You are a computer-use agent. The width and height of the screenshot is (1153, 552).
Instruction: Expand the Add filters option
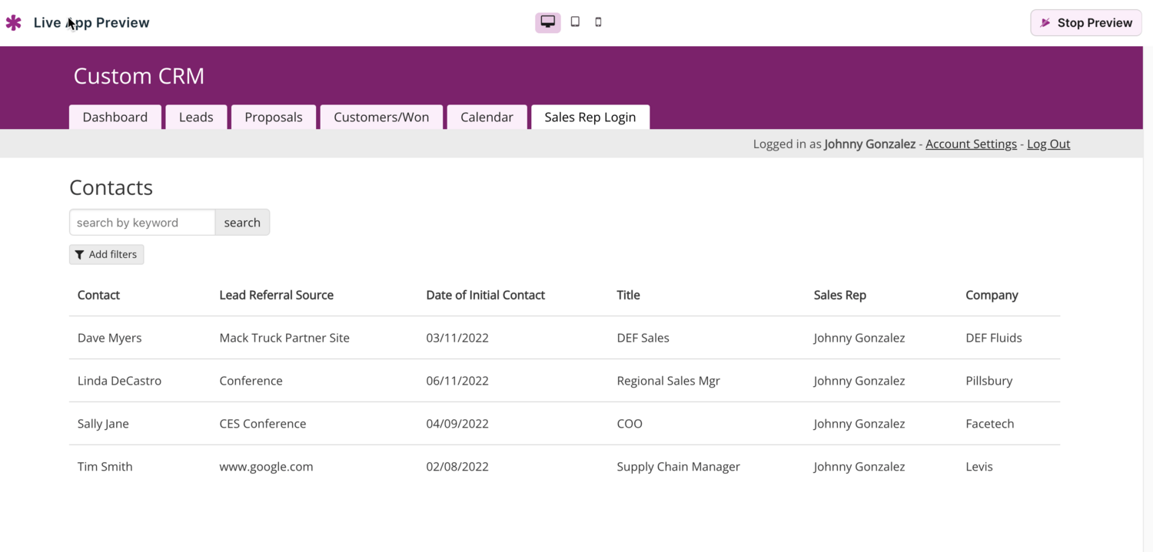pyautogui.click(x=106, y=255)
